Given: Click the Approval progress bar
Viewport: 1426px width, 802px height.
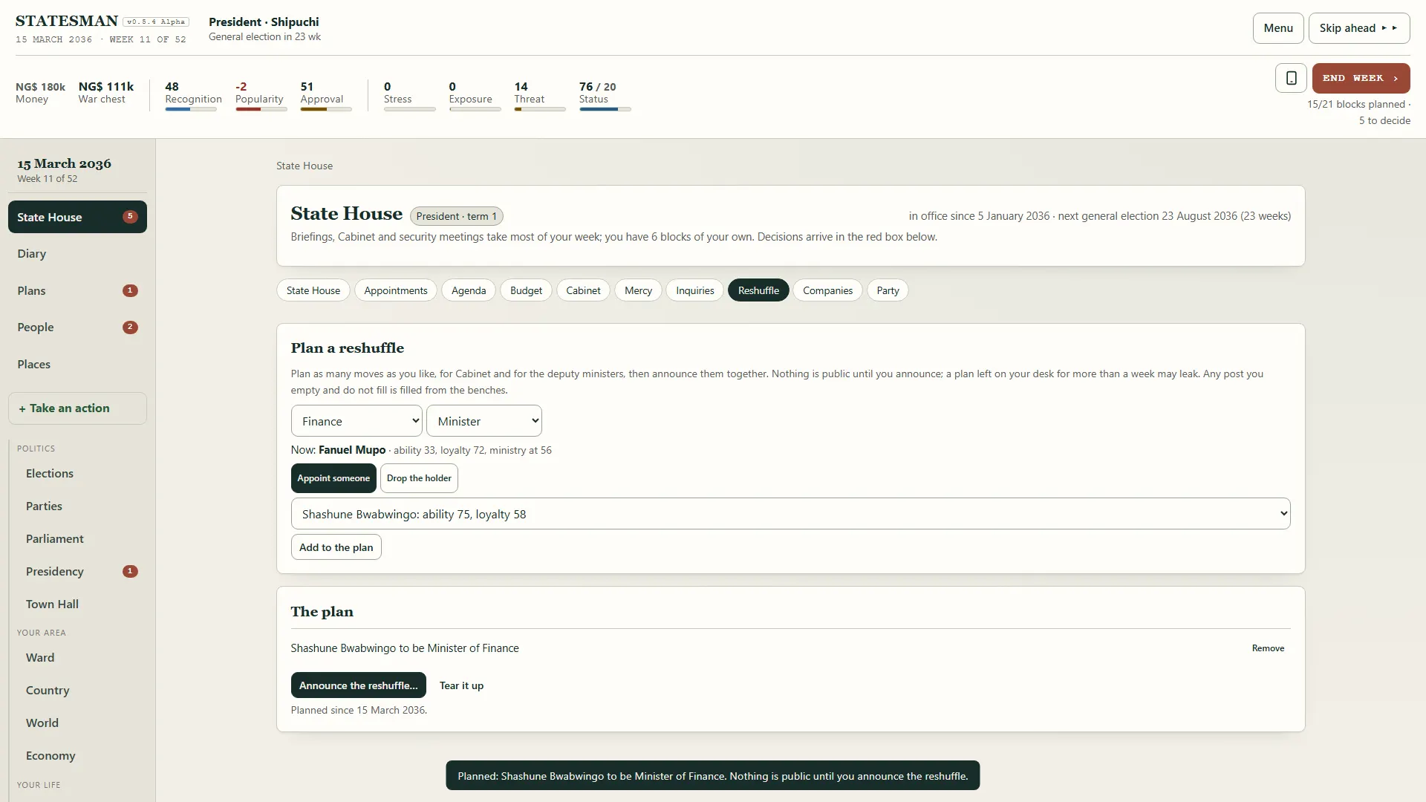Looking at the screenshot, I should (x=326, y=109).
